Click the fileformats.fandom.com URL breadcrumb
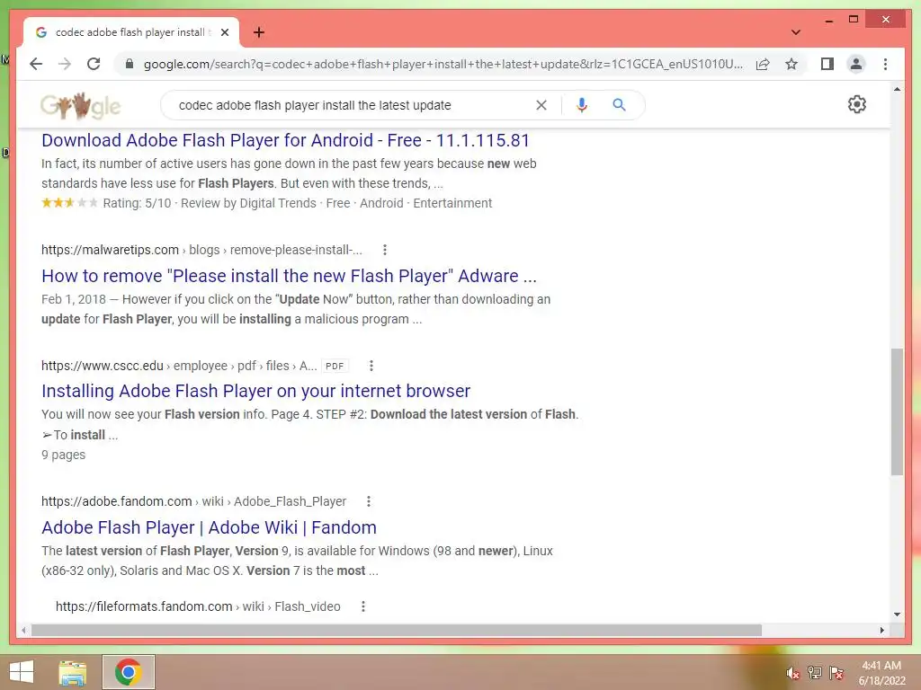 tap(198, 606)
